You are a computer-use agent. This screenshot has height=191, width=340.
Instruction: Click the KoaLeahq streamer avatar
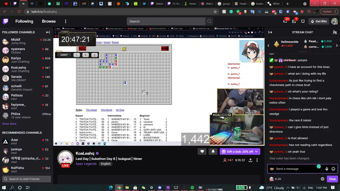pyautogui.click(x=65, y=158)
